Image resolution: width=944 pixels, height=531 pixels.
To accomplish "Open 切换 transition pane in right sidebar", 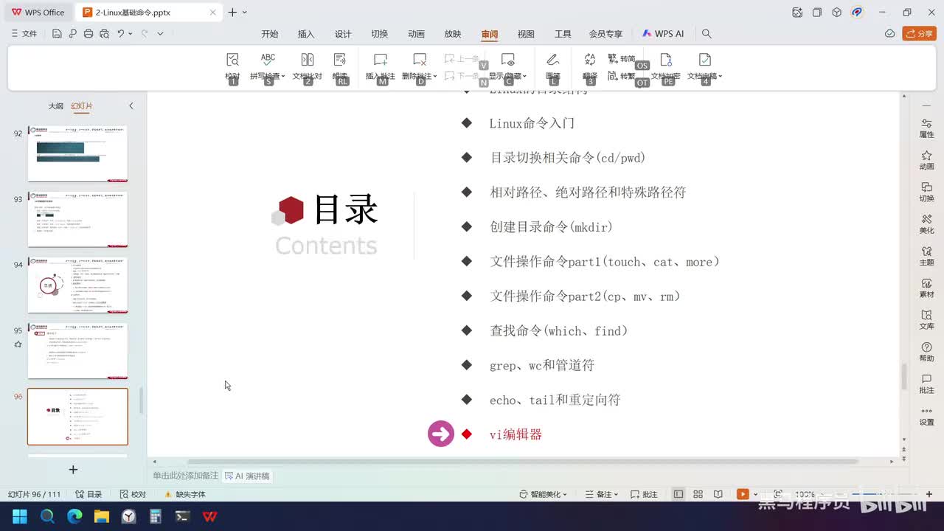I will 926,192.
